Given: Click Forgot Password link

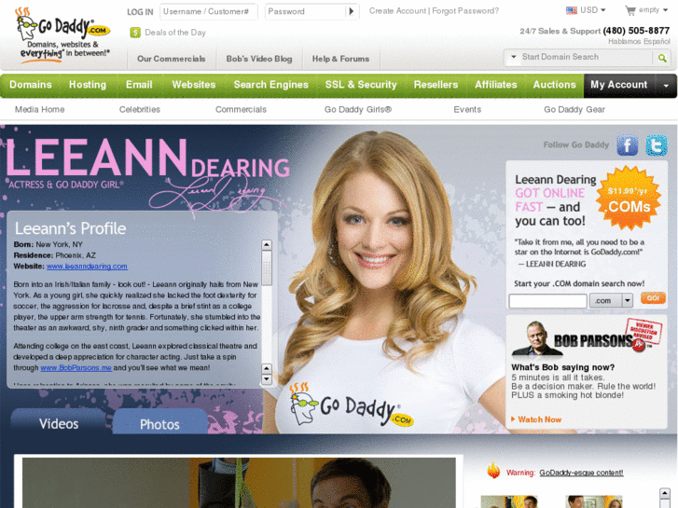Looking at the screenshot, I should tap(465, 11).
